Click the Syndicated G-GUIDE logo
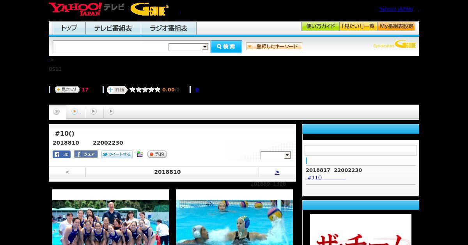 [x=395, y=44]
